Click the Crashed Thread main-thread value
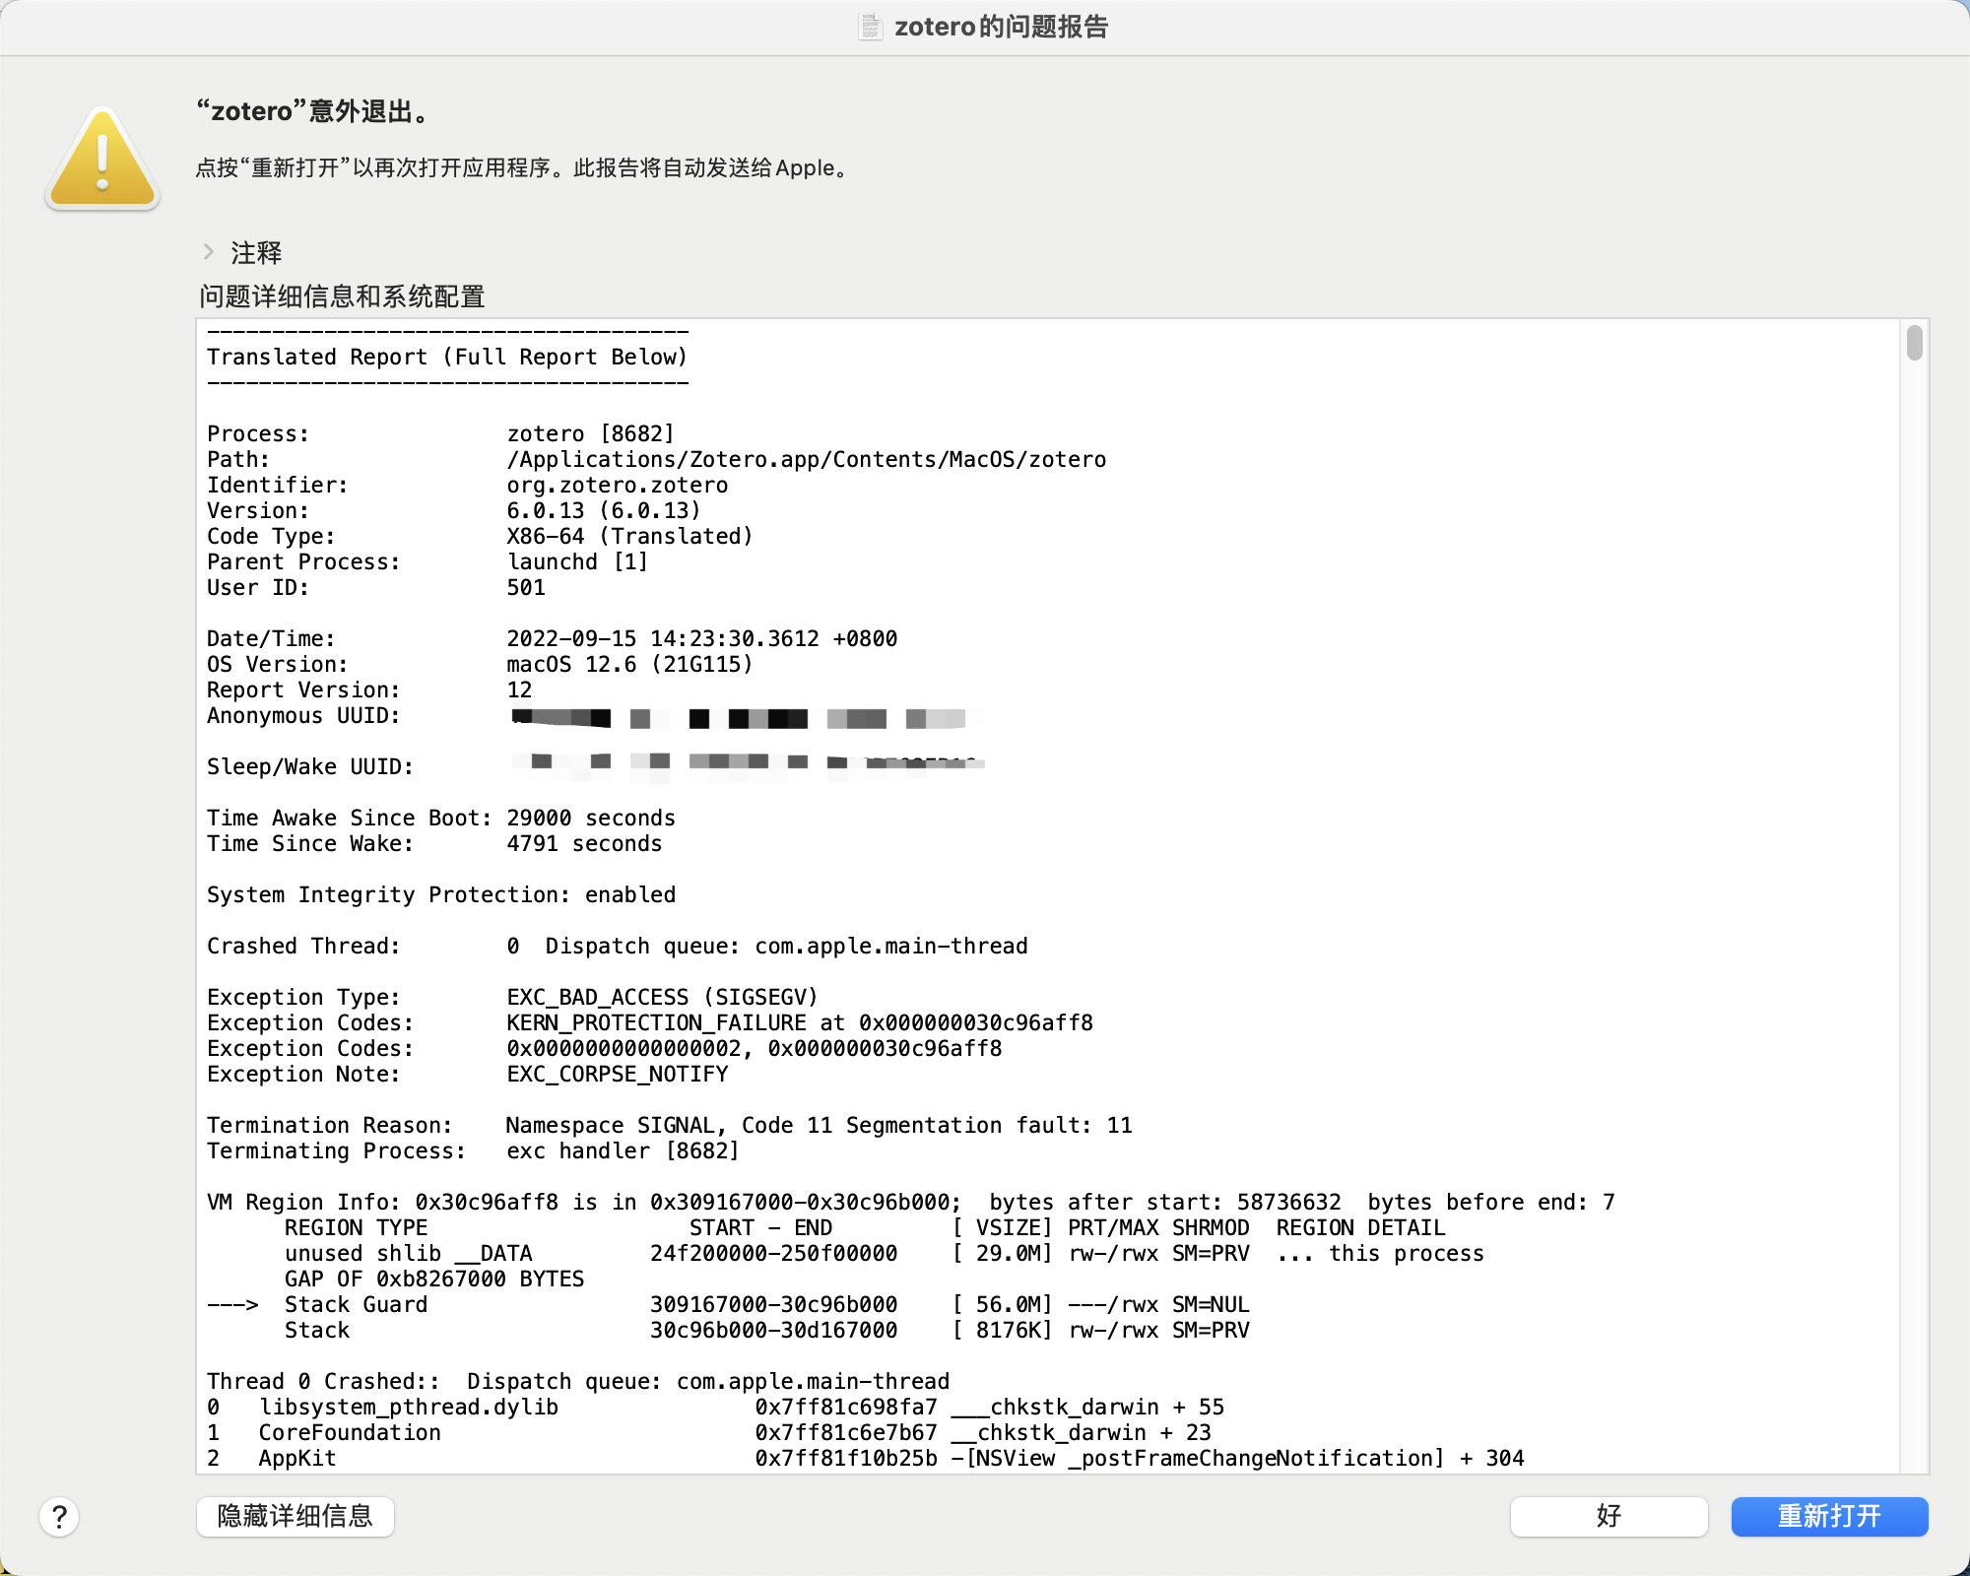This screenshot has width=1970, height=1576. click(767, 946)
